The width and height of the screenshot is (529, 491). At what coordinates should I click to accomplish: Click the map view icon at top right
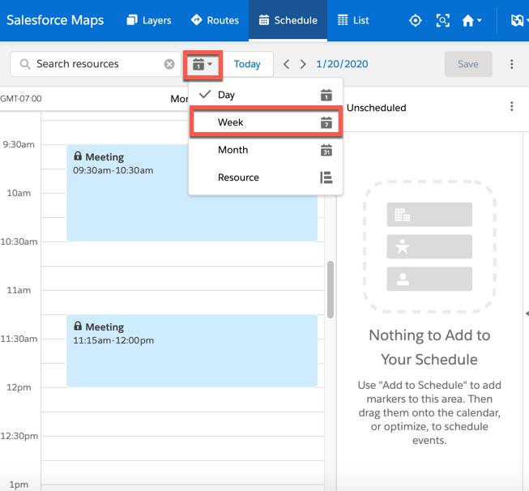click(518, 20)
